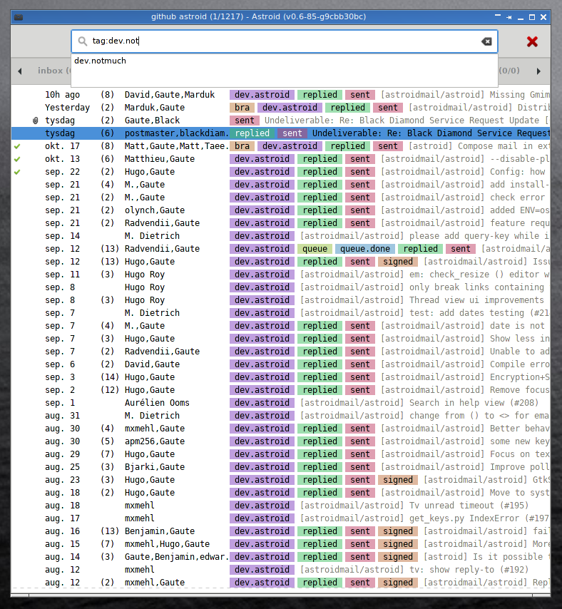Open olynch,Gaute added ENV thread

pyautogui.click(x=281, y=210)
